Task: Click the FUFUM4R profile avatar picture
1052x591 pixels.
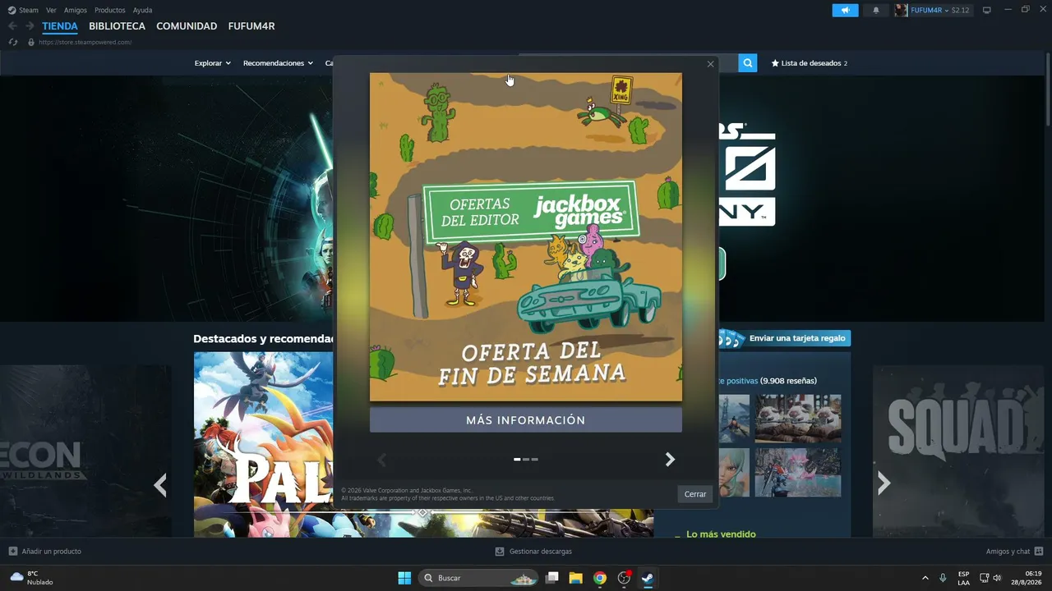Action: point(902,10)
